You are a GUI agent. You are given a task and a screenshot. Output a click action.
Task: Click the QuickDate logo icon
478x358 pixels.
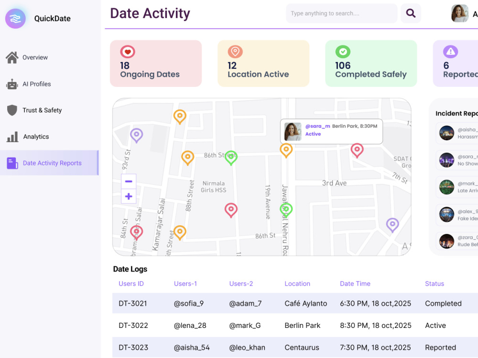click(x=15, y=19)
